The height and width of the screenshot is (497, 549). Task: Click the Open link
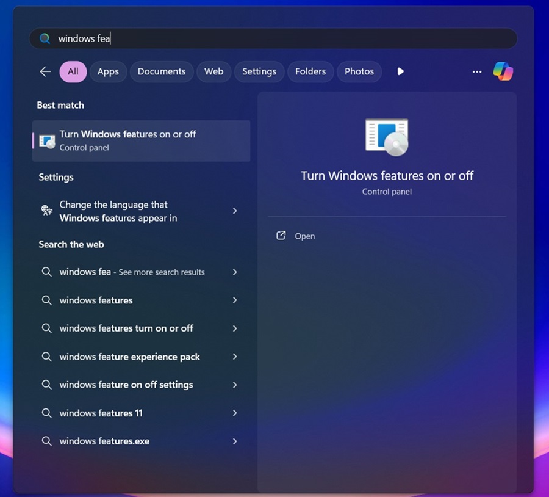(305, 236)
